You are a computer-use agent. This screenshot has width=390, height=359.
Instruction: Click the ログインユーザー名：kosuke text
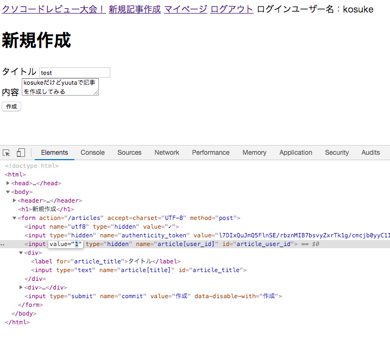315,9
